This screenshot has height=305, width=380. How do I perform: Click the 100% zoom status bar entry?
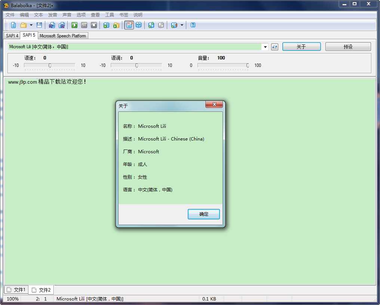click(13, 299)
